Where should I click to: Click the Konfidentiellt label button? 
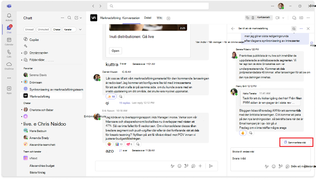click(x=263, y=18)
